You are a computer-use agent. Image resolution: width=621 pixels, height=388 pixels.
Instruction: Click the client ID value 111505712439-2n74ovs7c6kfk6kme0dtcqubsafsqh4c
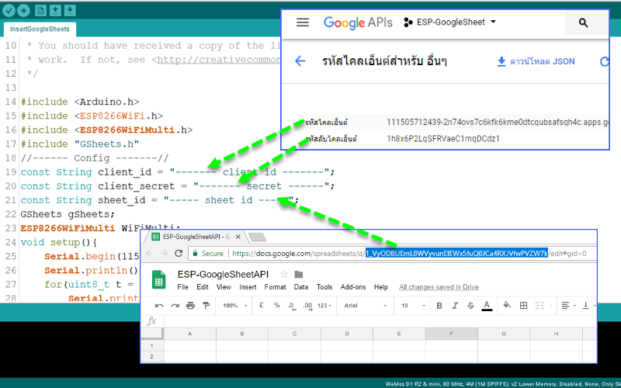498,123
